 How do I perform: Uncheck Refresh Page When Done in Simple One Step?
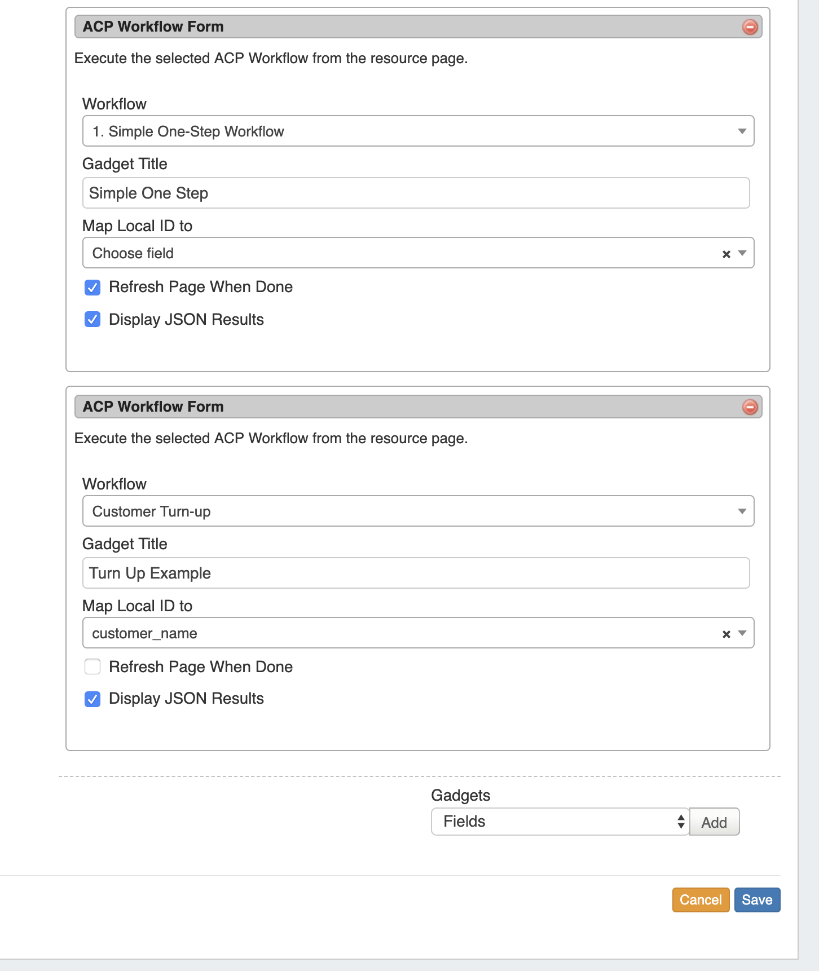93,288
